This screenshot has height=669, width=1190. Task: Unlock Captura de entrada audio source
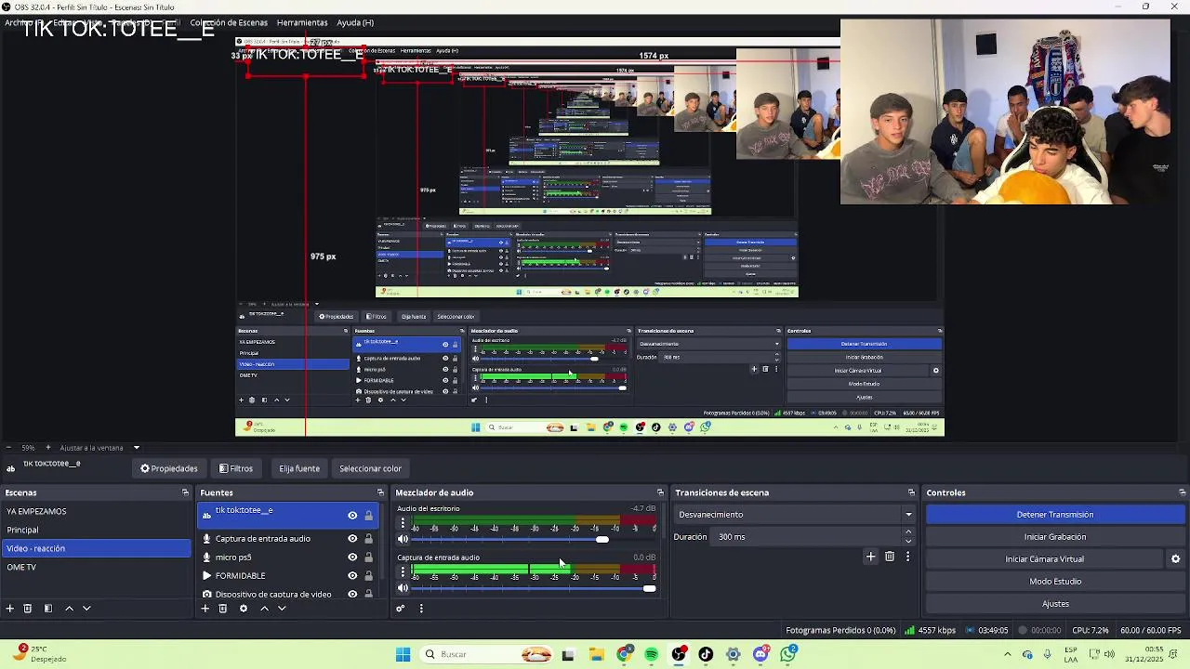pyautogui.click(x=368, y=539)
